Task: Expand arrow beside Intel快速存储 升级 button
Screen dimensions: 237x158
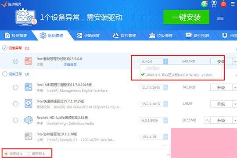Action: point(235,104)
